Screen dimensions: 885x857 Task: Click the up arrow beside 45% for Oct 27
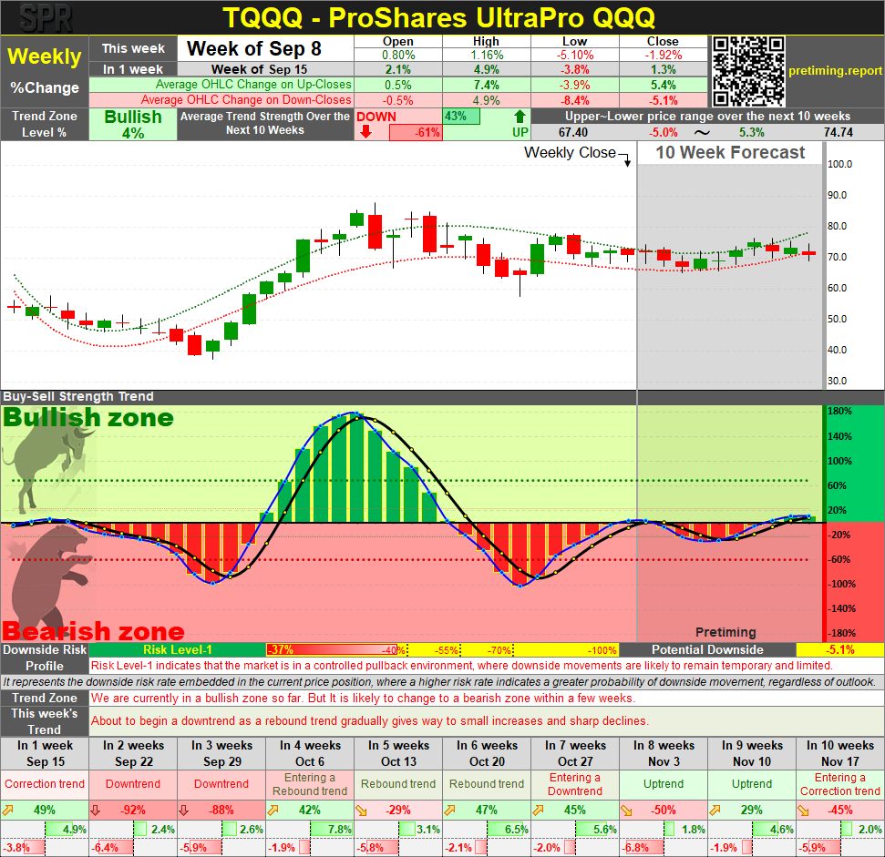[x=538, y=811]
